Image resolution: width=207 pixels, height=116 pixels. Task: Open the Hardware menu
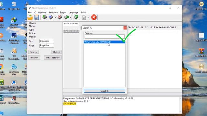(53, 12)
